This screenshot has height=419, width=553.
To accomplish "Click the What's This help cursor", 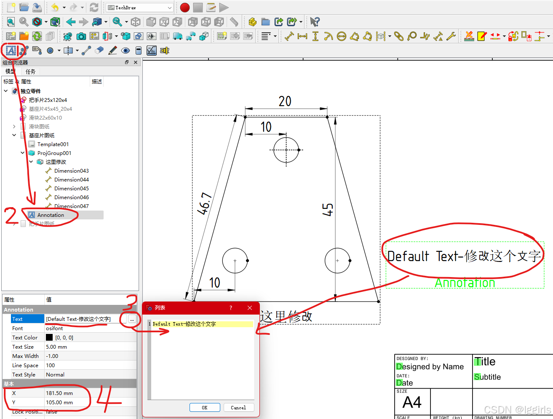I will point(315,22).
